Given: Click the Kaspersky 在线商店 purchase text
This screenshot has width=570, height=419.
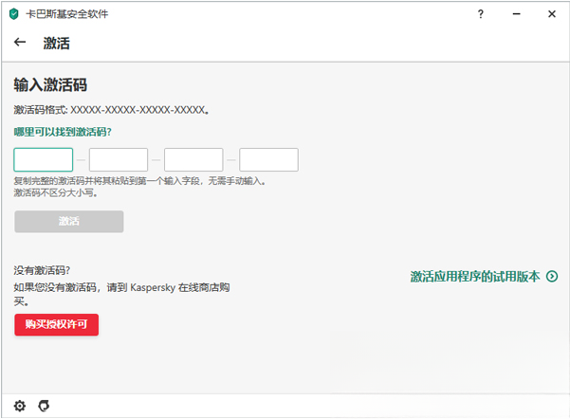Looking at the screenshot, I should [x=121, y=294].
